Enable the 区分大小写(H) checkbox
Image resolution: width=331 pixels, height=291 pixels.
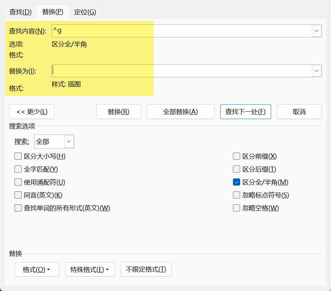[18, 156]
